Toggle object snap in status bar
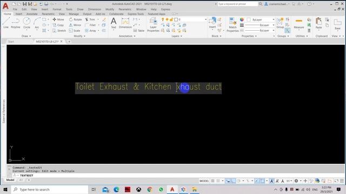The image size is (346, 194). (262, 181)
